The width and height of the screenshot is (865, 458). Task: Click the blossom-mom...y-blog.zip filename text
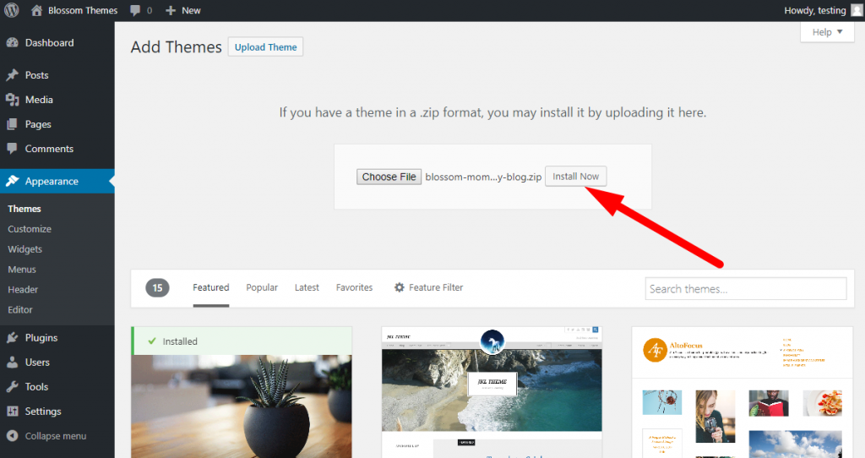[x=483, y=177]
